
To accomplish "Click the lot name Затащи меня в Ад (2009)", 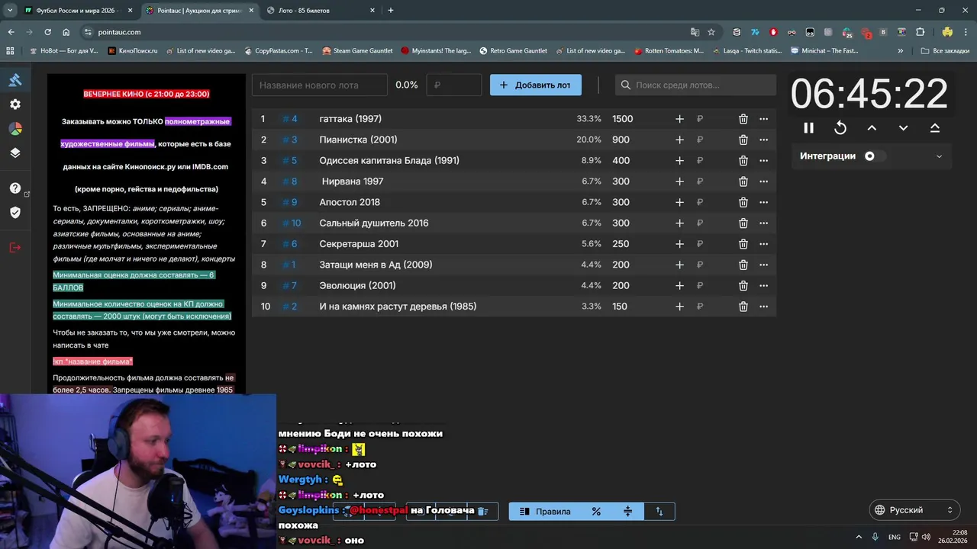I will pos(376,265).
